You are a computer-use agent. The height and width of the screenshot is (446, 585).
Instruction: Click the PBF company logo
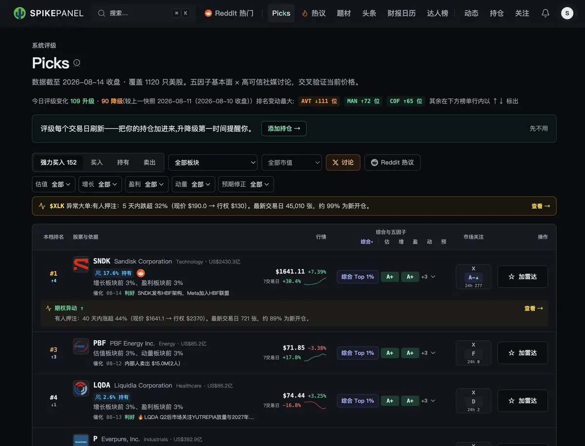(x=81, y=346)
